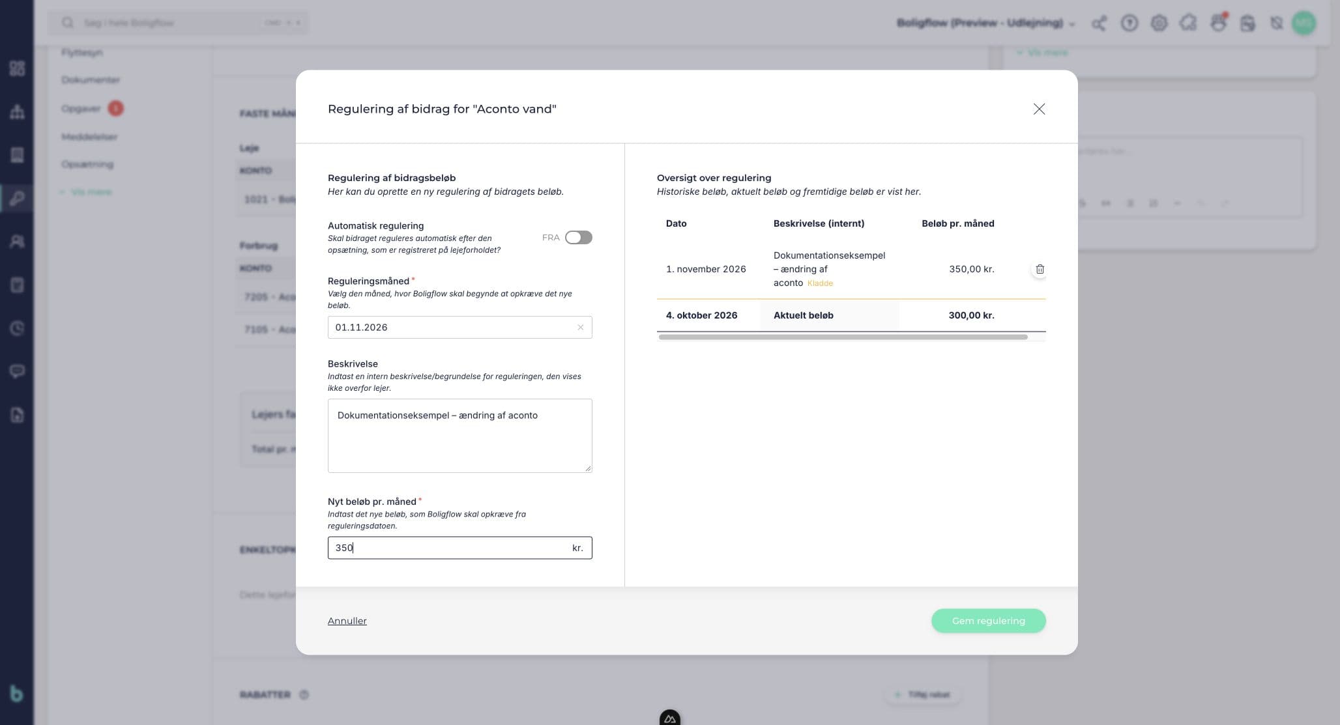
Task: Open Opgaver in the side menu
Action: pyautogui.click(x=81, y=108)
